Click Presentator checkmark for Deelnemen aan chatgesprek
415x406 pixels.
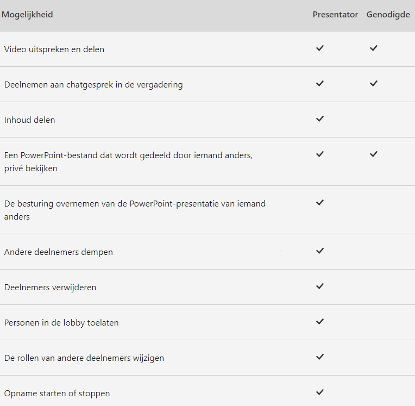[x=320, y=84]
